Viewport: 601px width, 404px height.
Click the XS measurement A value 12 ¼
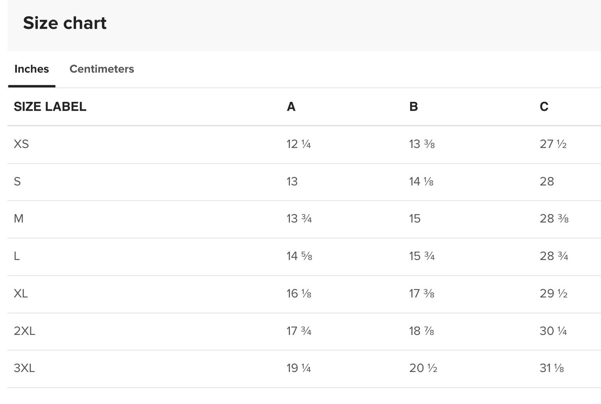[299, 144]
